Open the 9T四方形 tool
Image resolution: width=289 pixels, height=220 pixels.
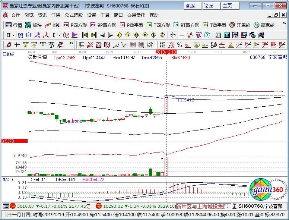tap(186, 25)
